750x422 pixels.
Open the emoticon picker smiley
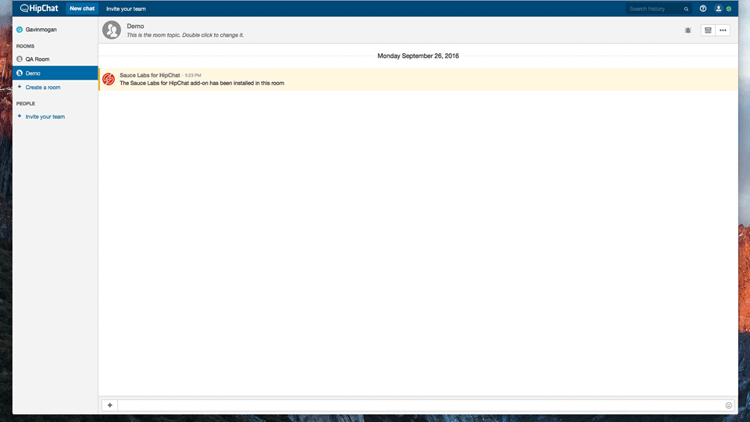(x=728, y=406)
